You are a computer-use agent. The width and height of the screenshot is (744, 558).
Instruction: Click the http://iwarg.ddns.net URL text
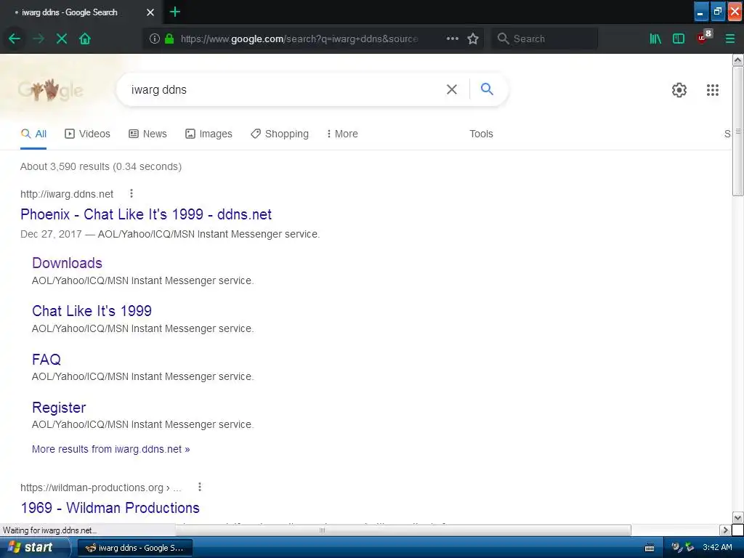[x=67, y=193]
